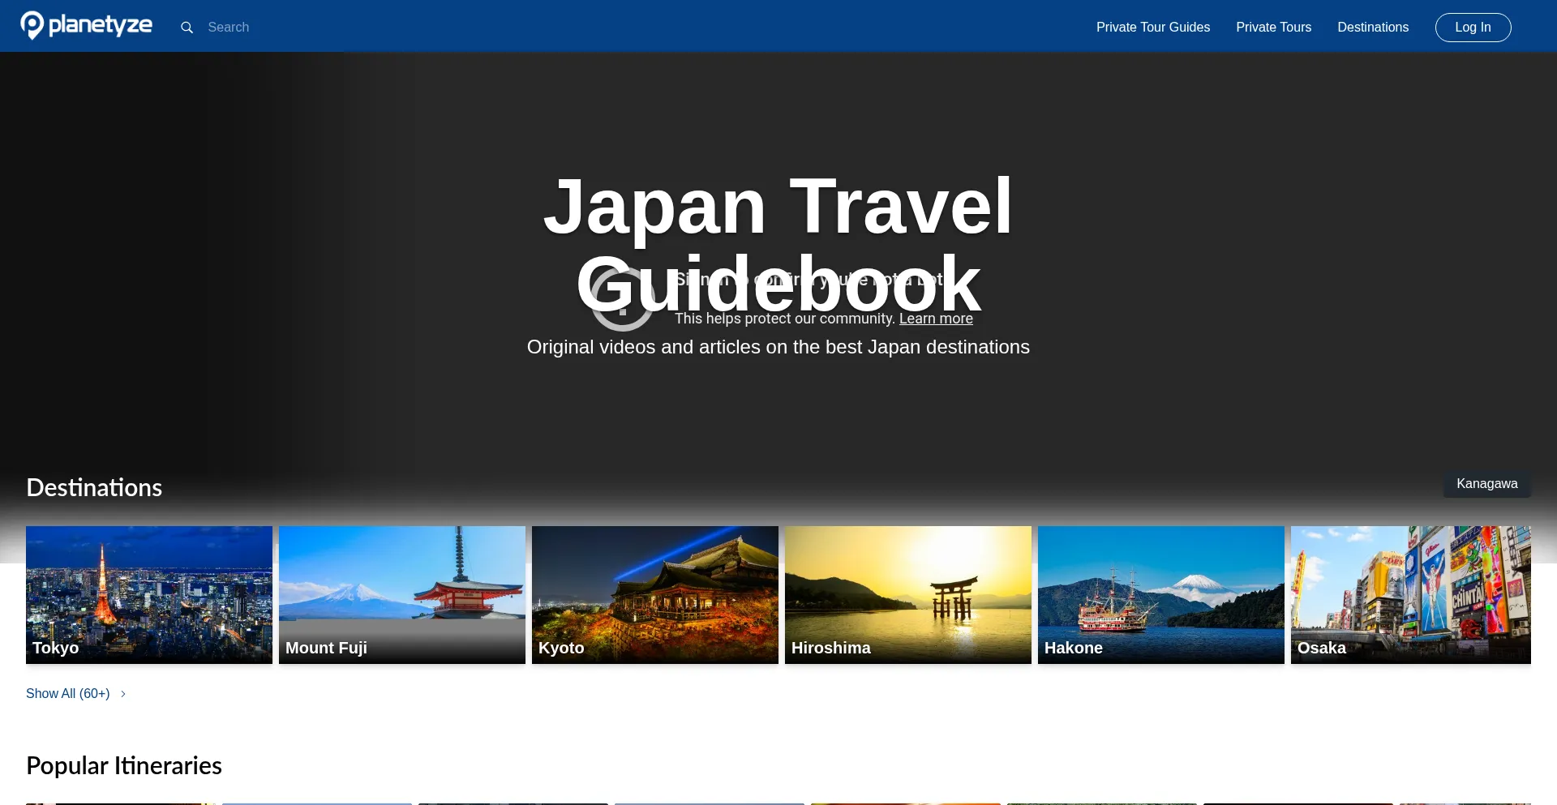Viewport: 1557px width, 805px height.
Task: Open Private Tour Guides menu item
Action: (x=1152, y=28)
